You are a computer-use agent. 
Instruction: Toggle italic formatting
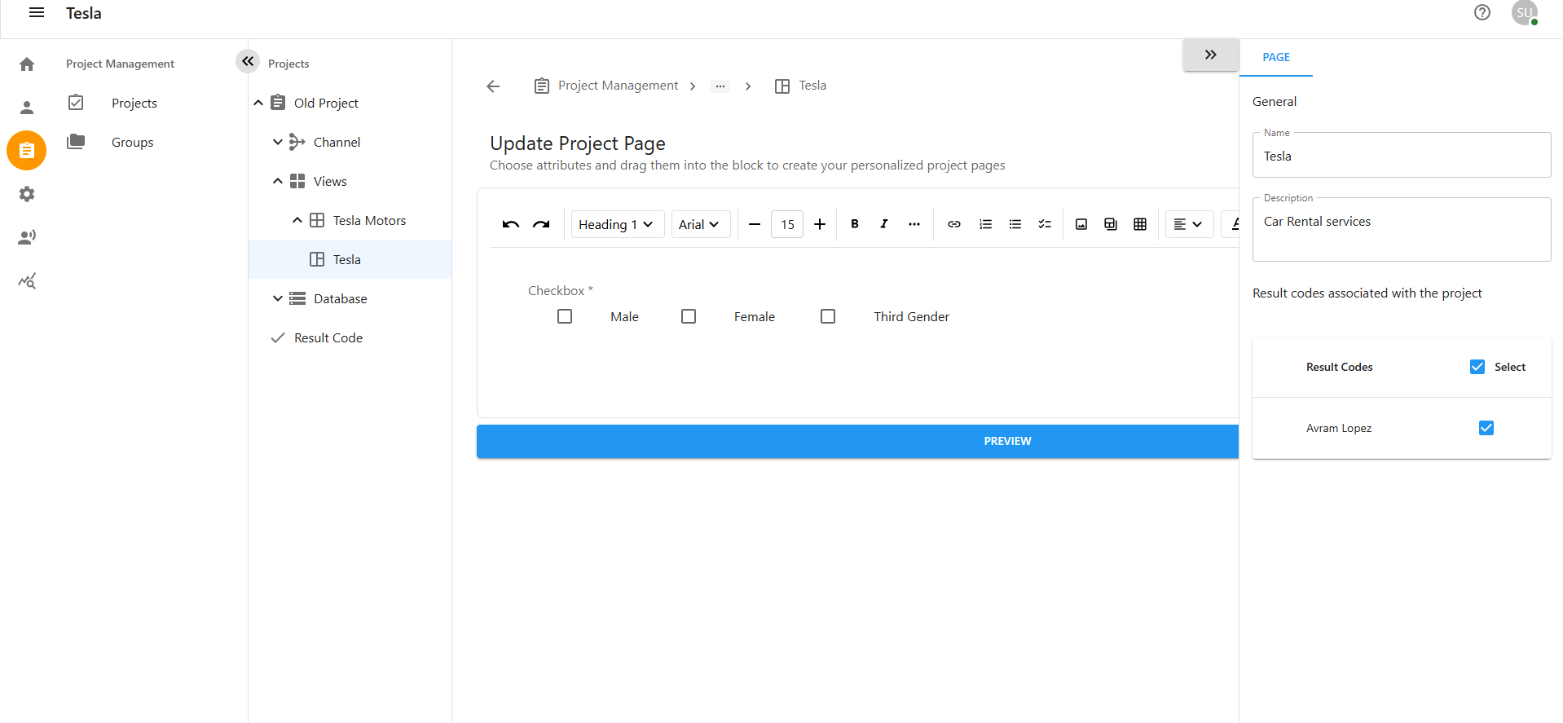click(x=884, y=224)
